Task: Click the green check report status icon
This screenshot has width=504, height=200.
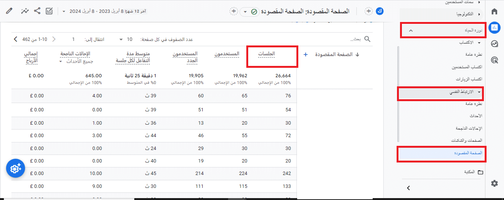Action: [254, 12]
